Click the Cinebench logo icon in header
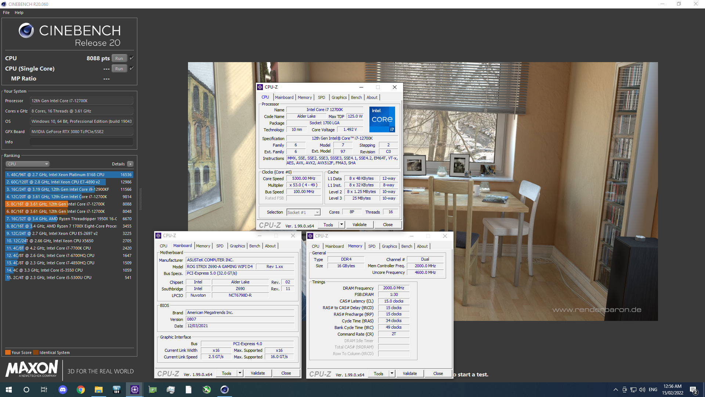The height and width of the screenshot is (397, 705). coord(26,31)
